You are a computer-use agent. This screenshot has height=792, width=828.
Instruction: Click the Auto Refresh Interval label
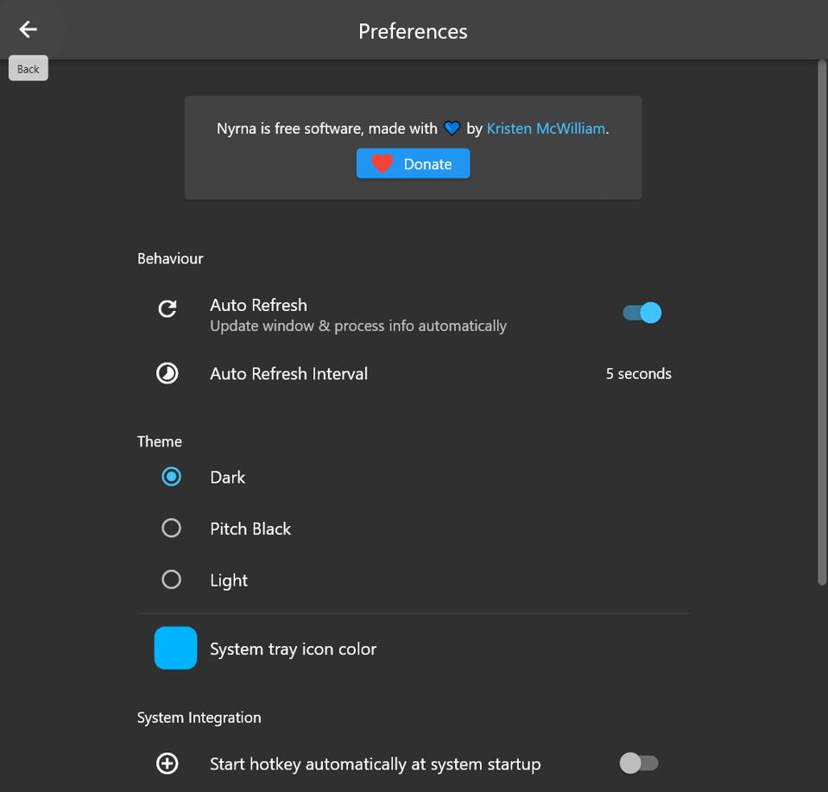click(x=288, y=374)
